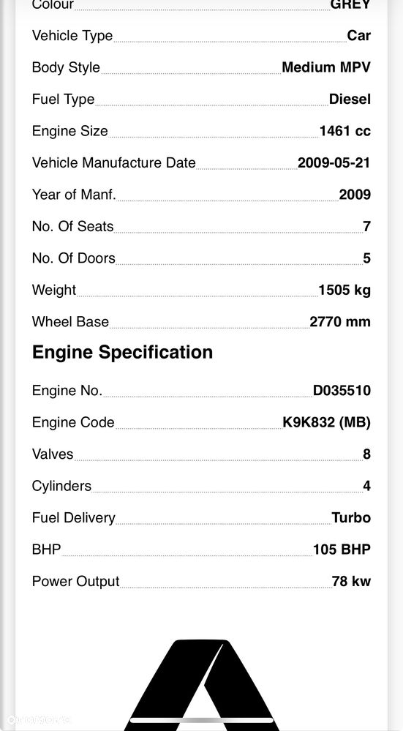Image resolution: width=403 pixels, height=731 pixels.
Task: Click the Vehicle Manufacture Date 2009-05-21 value
Action: coord(334,162)
